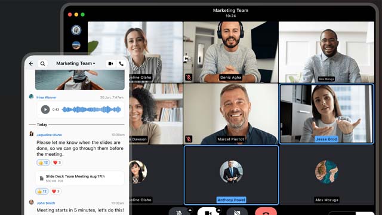This screenshot has width=382, height=215.
Task: Click the muted mic icon on Marcel Pierrot's tile
Action: [x=189, y=139]
